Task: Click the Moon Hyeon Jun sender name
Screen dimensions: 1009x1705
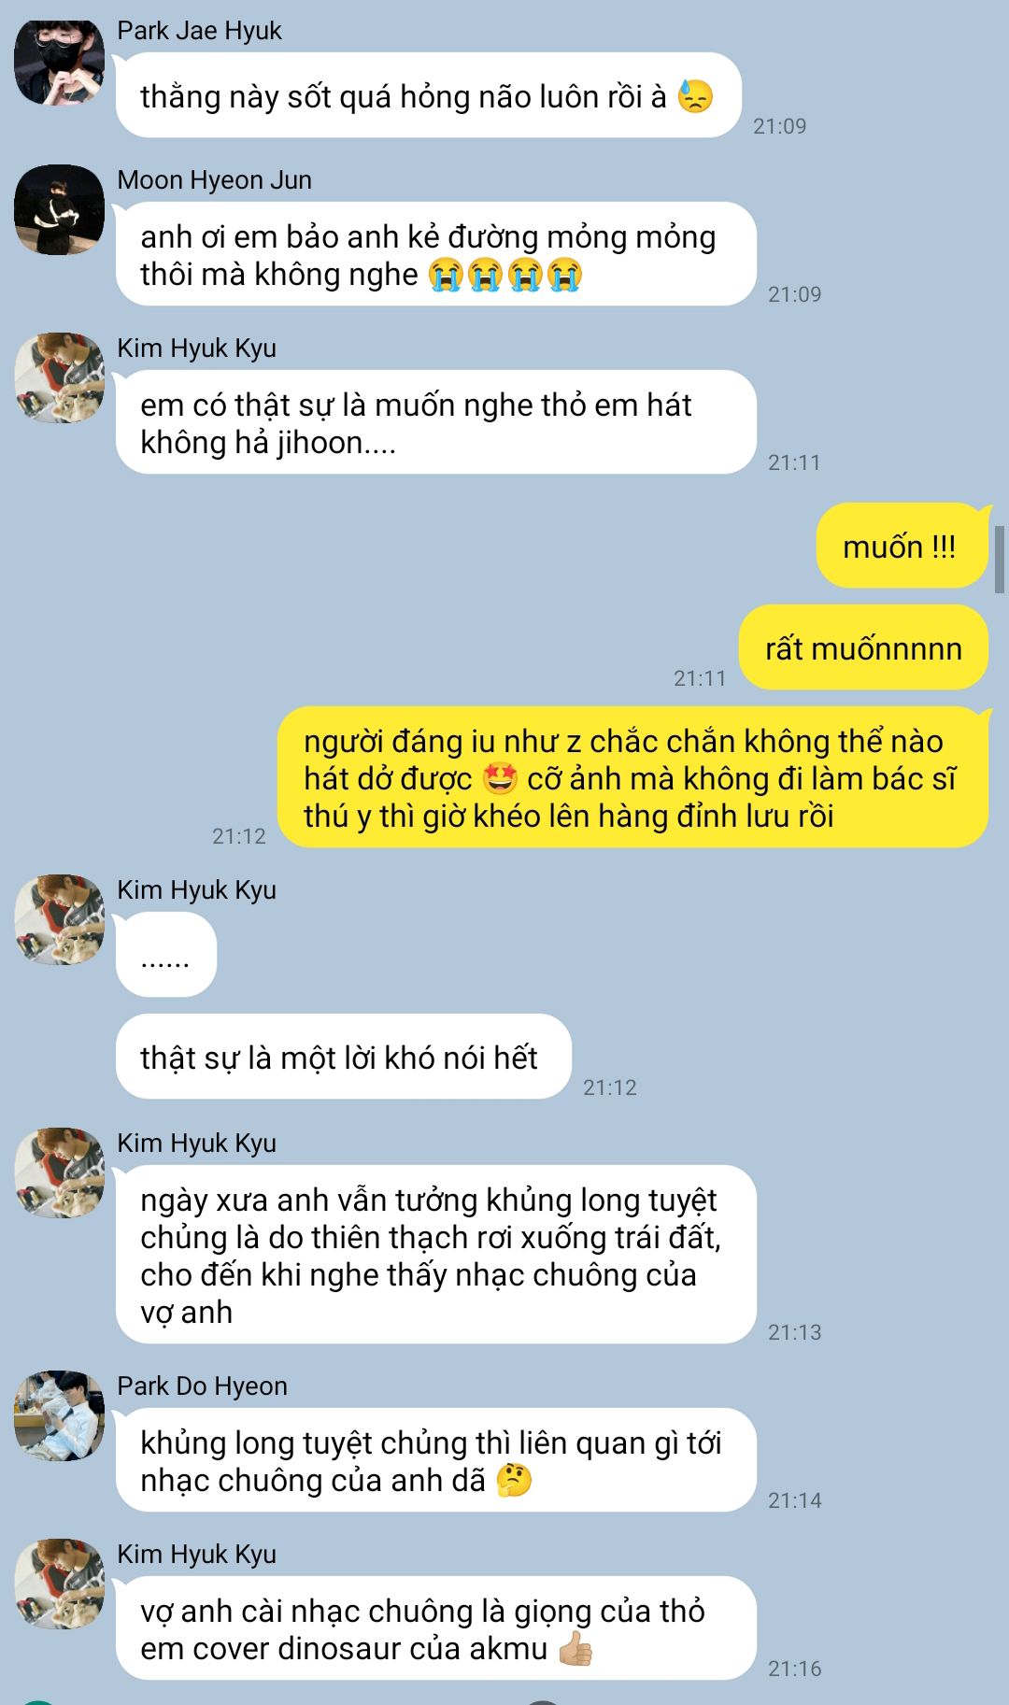Action: [214, 180]
